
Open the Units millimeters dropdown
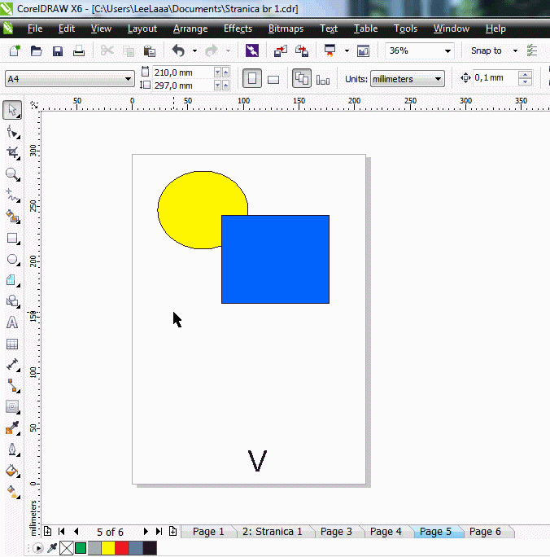pos(439,79)
